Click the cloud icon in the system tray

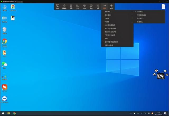pos(134,113)
